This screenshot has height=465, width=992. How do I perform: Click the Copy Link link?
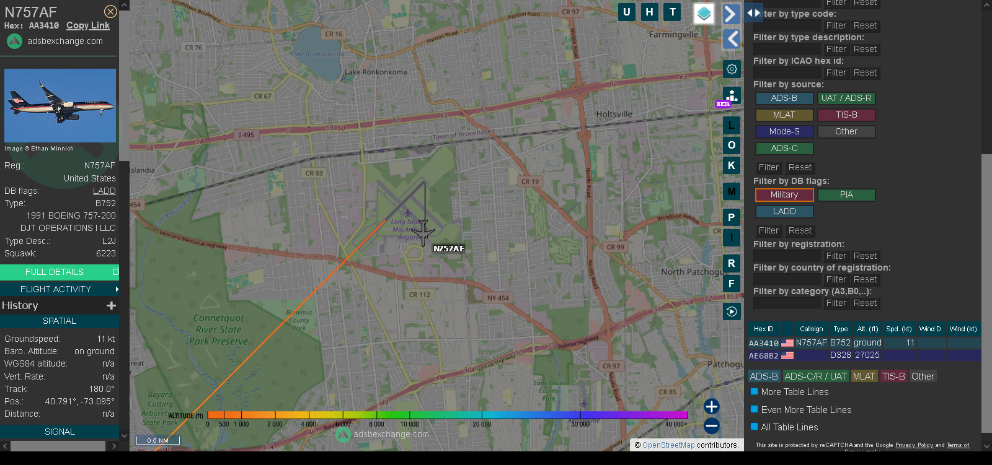88,25
